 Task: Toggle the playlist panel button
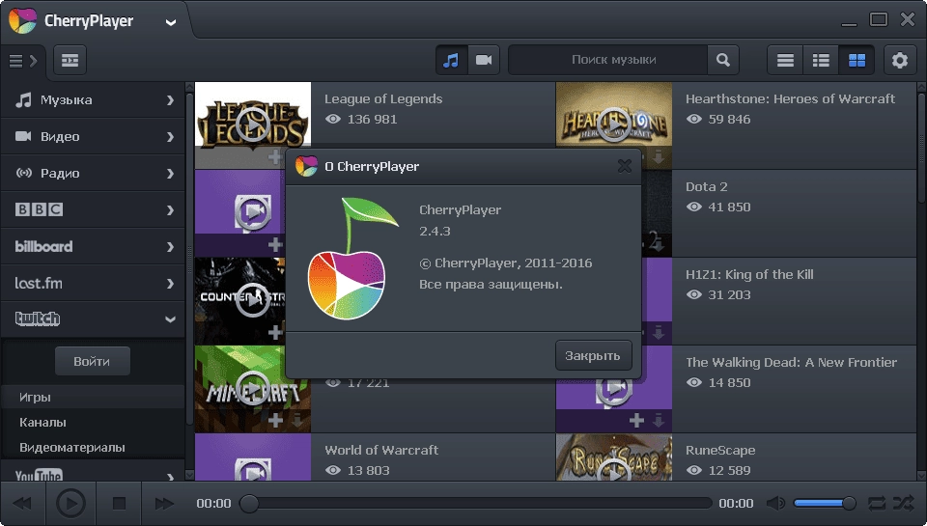70,60
